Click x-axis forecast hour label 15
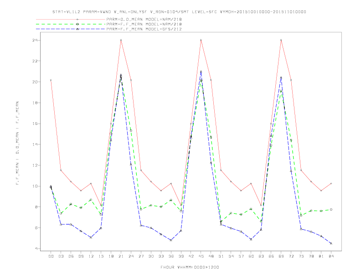Screen dimensions: 361x279 coord(101,256)
